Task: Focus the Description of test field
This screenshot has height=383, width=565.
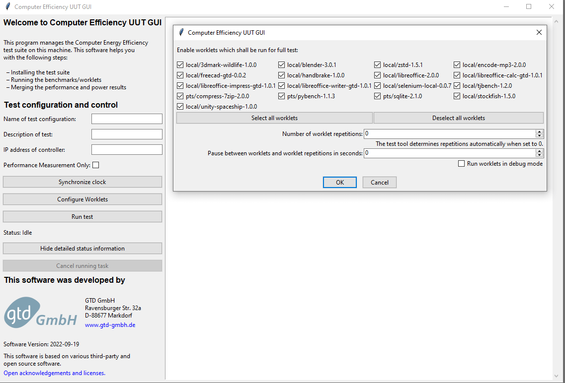Action: (127, 134)
